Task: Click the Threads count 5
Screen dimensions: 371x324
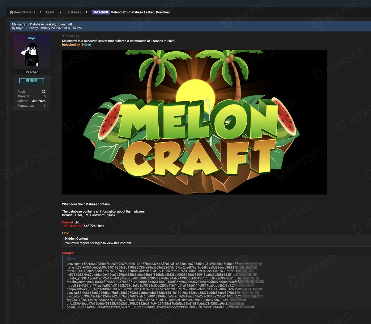Action: pyautogui.click(x=45, y=96)
